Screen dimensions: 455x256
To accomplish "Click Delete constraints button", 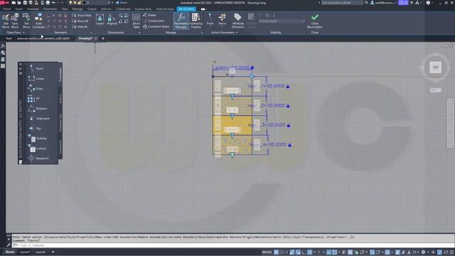I will click(x=150, y=15).
